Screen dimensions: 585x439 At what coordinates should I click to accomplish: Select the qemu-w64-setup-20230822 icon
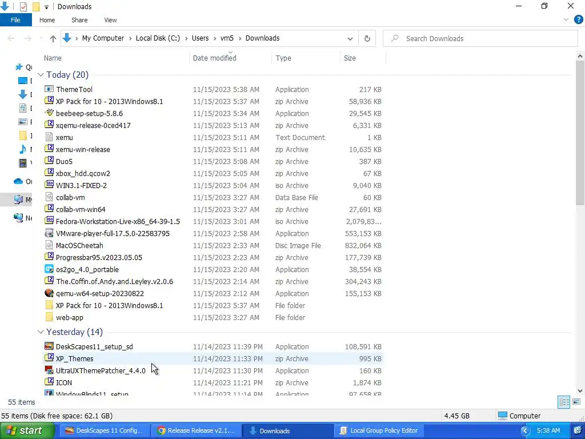coord(49,293)
